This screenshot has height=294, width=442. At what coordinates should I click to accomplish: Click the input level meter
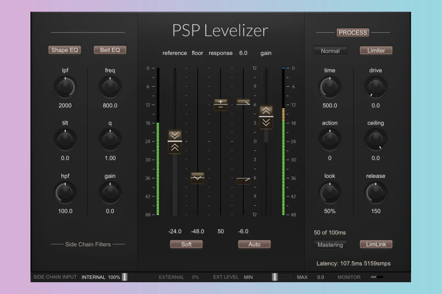click(x=158, y=142)
